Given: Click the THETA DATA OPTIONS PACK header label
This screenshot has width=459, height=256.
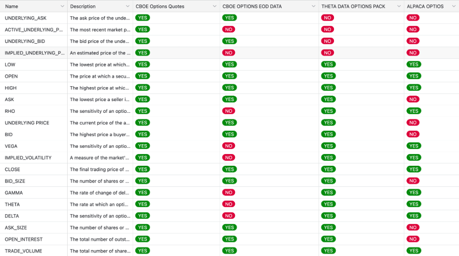Looking at the screenshot, I should pos(354,6).
